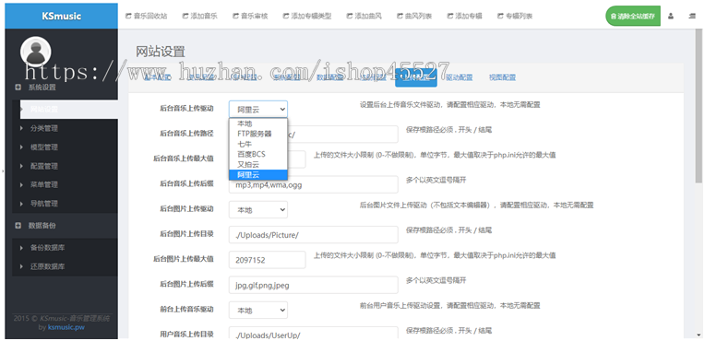Viewport: 705px width, 341px height.
Task: Open the 音乐回收站 top navigation item
Action: 146,16
